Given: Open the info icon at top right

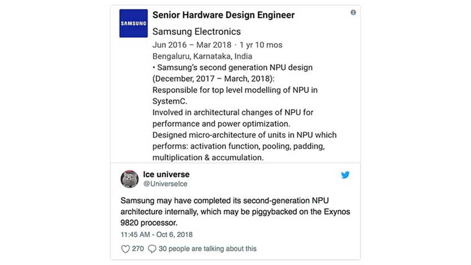Looking at the screenshot, I should point(353,13).
